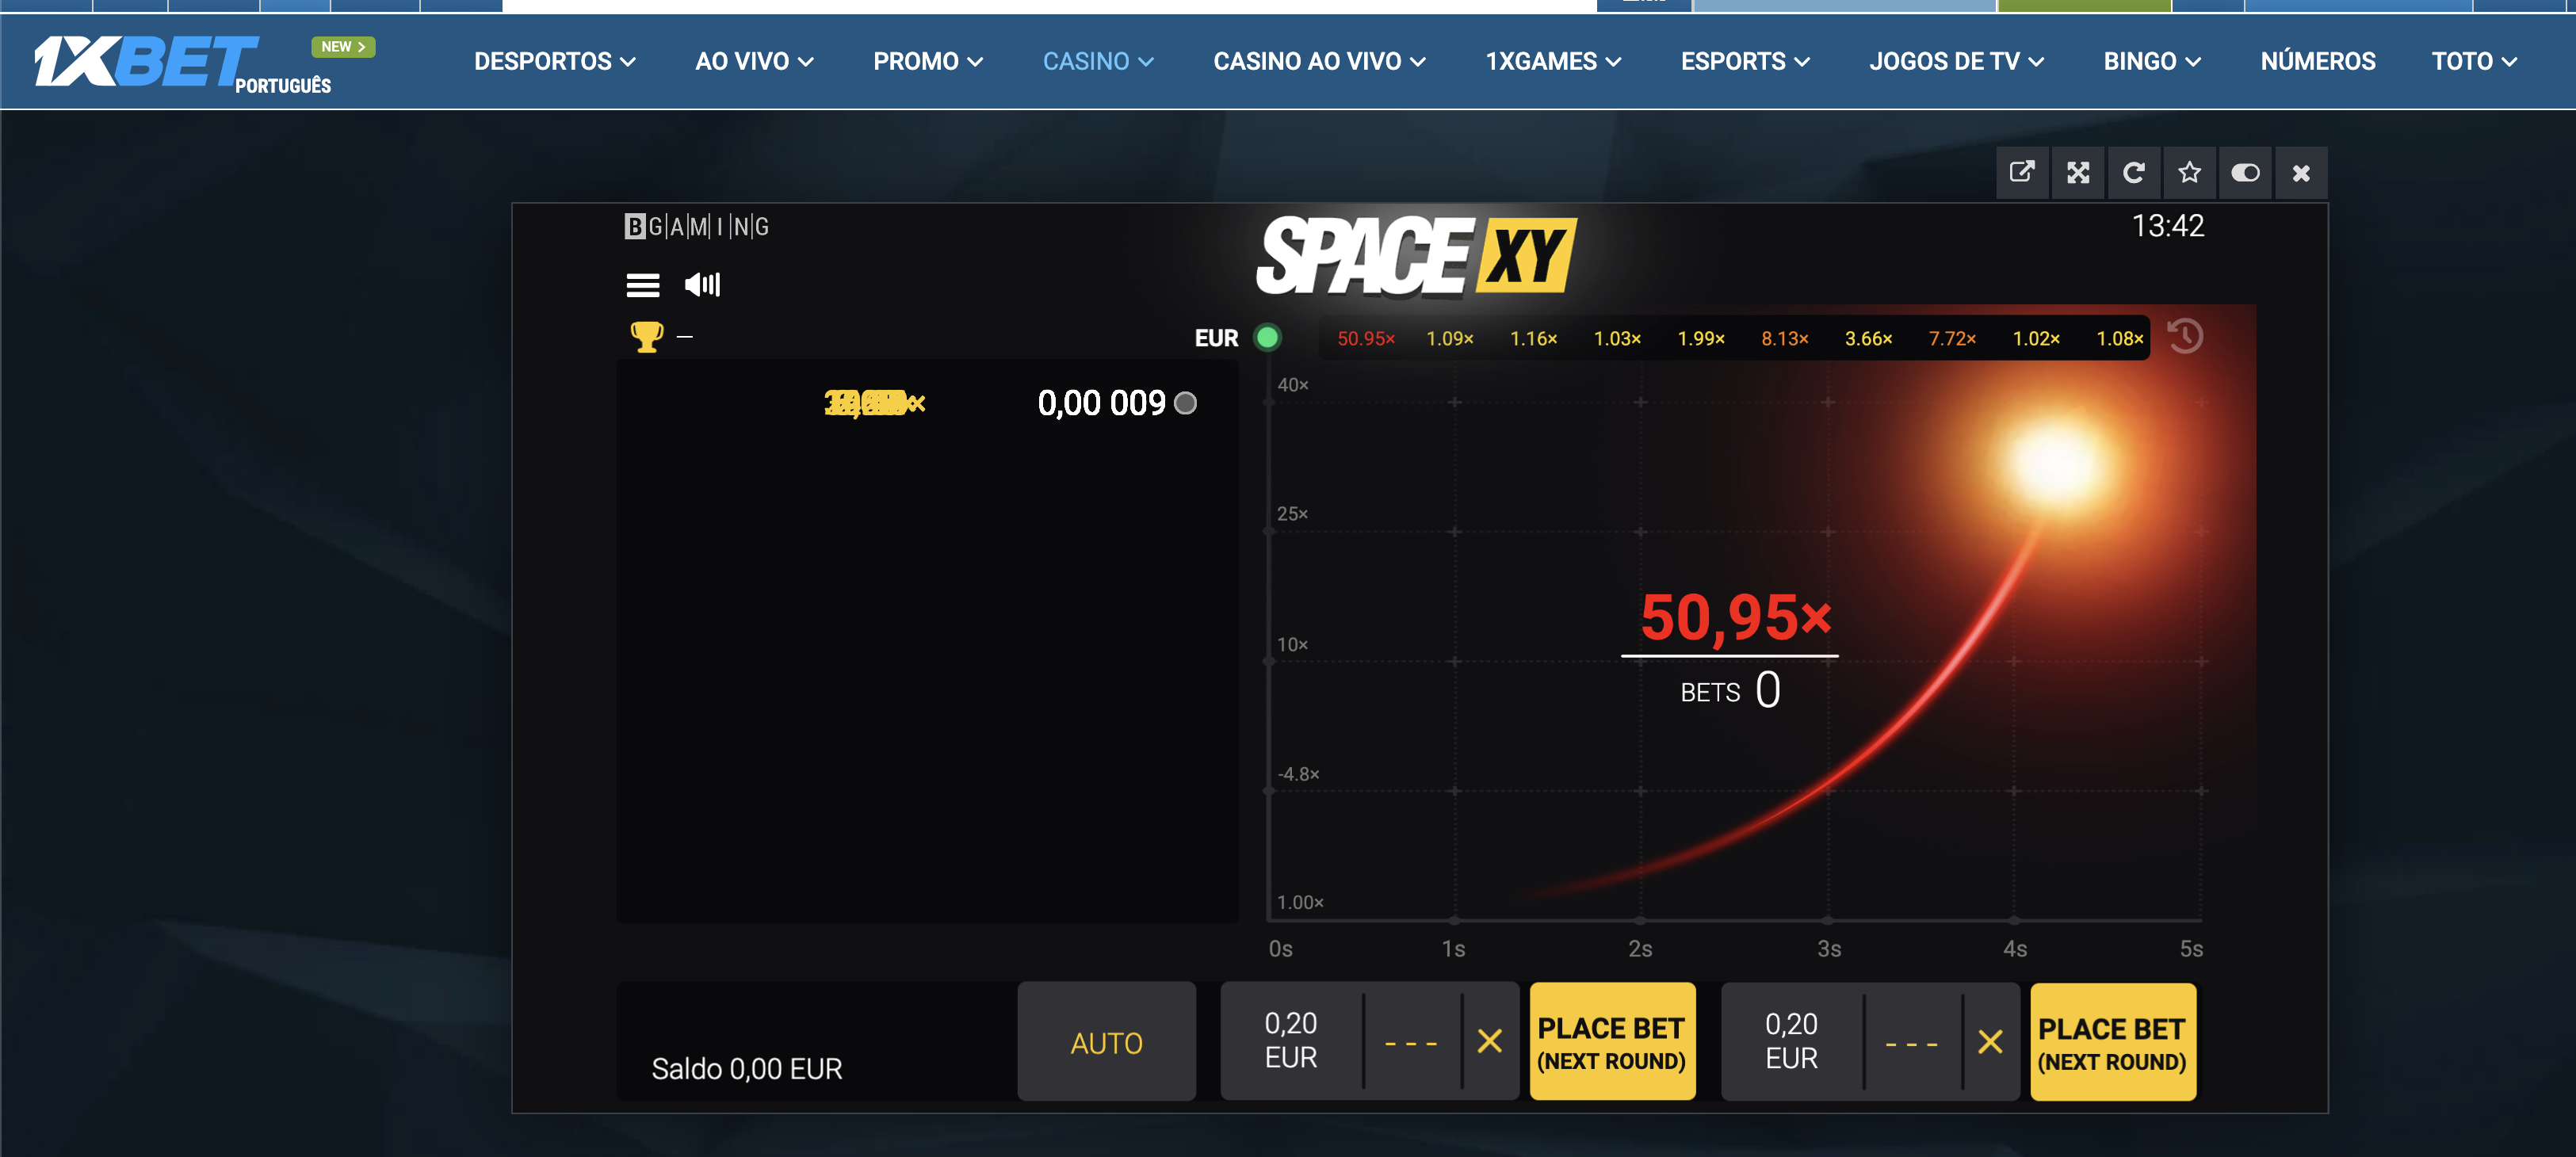Open game in new window icon

coord(2022,173)
